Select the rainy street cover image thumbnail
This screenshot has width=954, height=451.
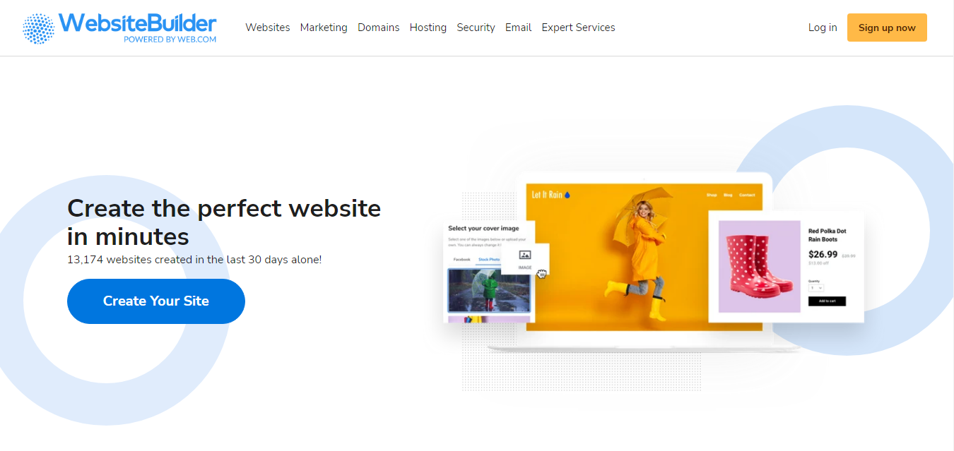pyautogui.click(x=489, y=290)
